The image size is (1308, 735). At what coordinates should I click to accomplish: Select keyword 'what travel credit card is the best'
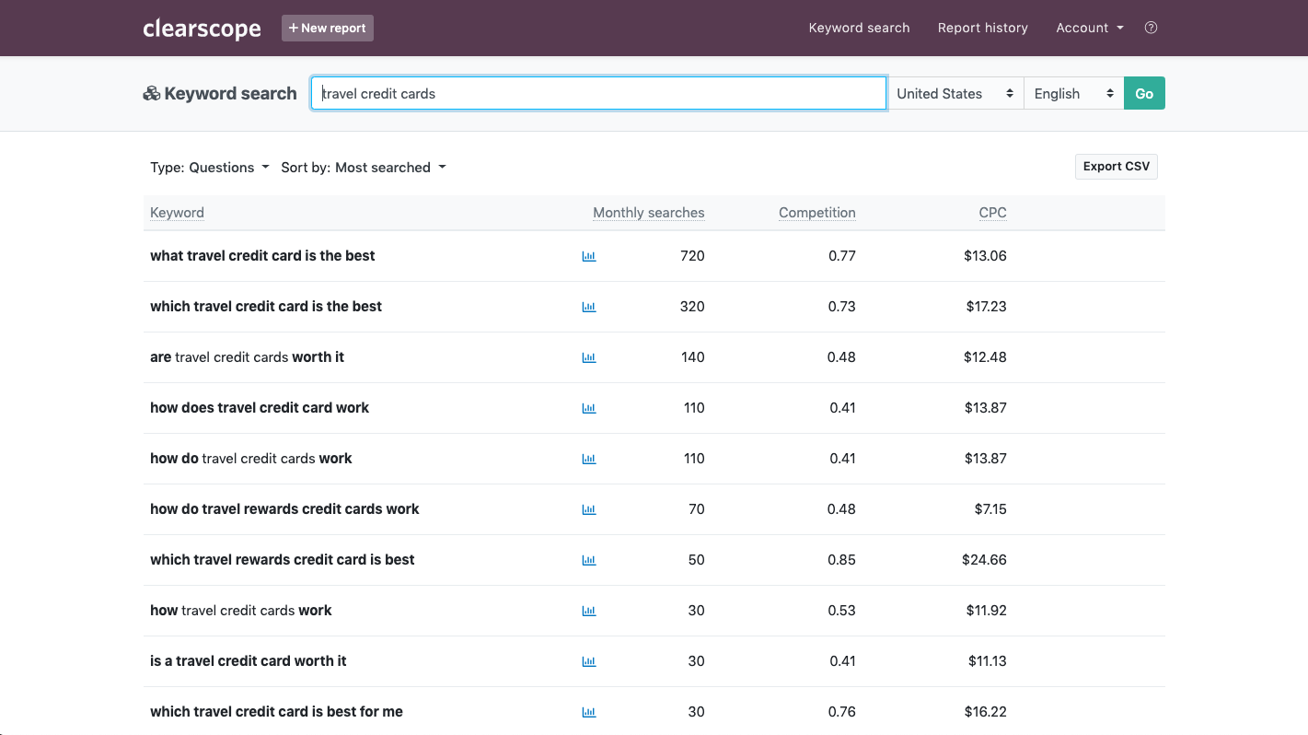coord(262,256)
